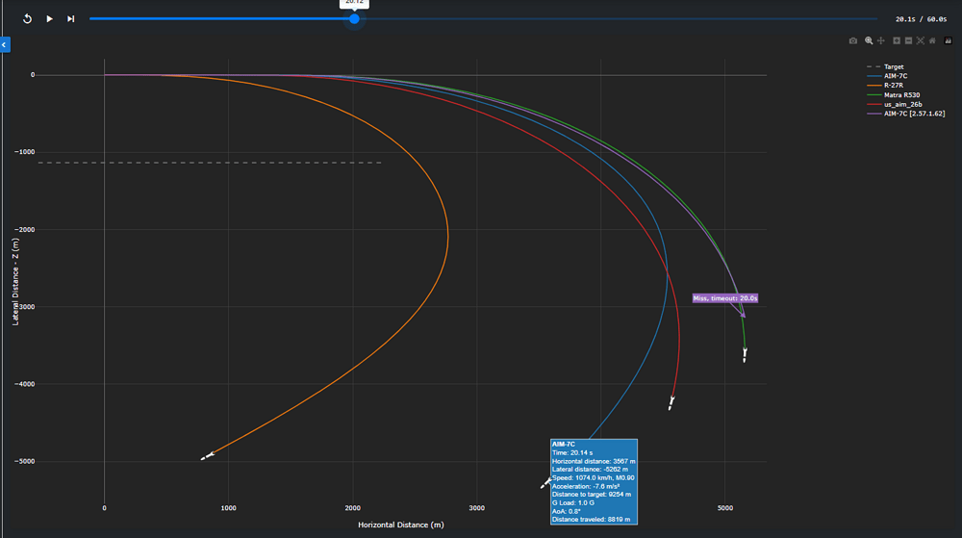Select the Zoom magnifier tool

point(869,40)
